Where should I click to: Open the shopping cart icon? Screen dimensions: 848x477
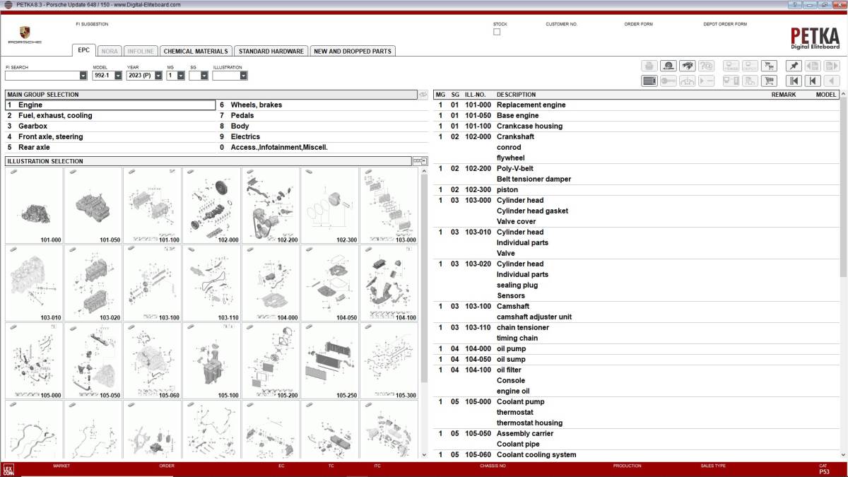pos(769,81)
